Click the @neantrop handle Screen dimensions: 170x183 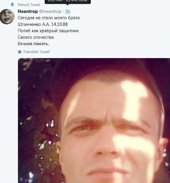(x=50, y=11)
